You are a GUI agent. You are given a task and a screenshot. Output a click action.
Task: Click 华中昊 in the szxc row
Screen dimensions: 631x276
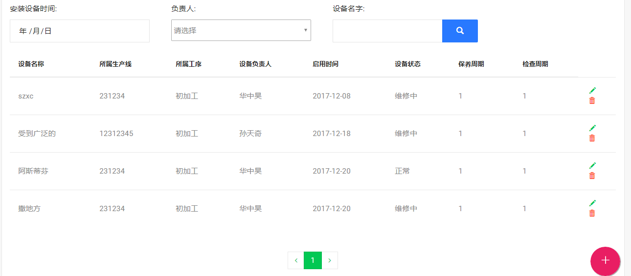(x=250, y=96)
